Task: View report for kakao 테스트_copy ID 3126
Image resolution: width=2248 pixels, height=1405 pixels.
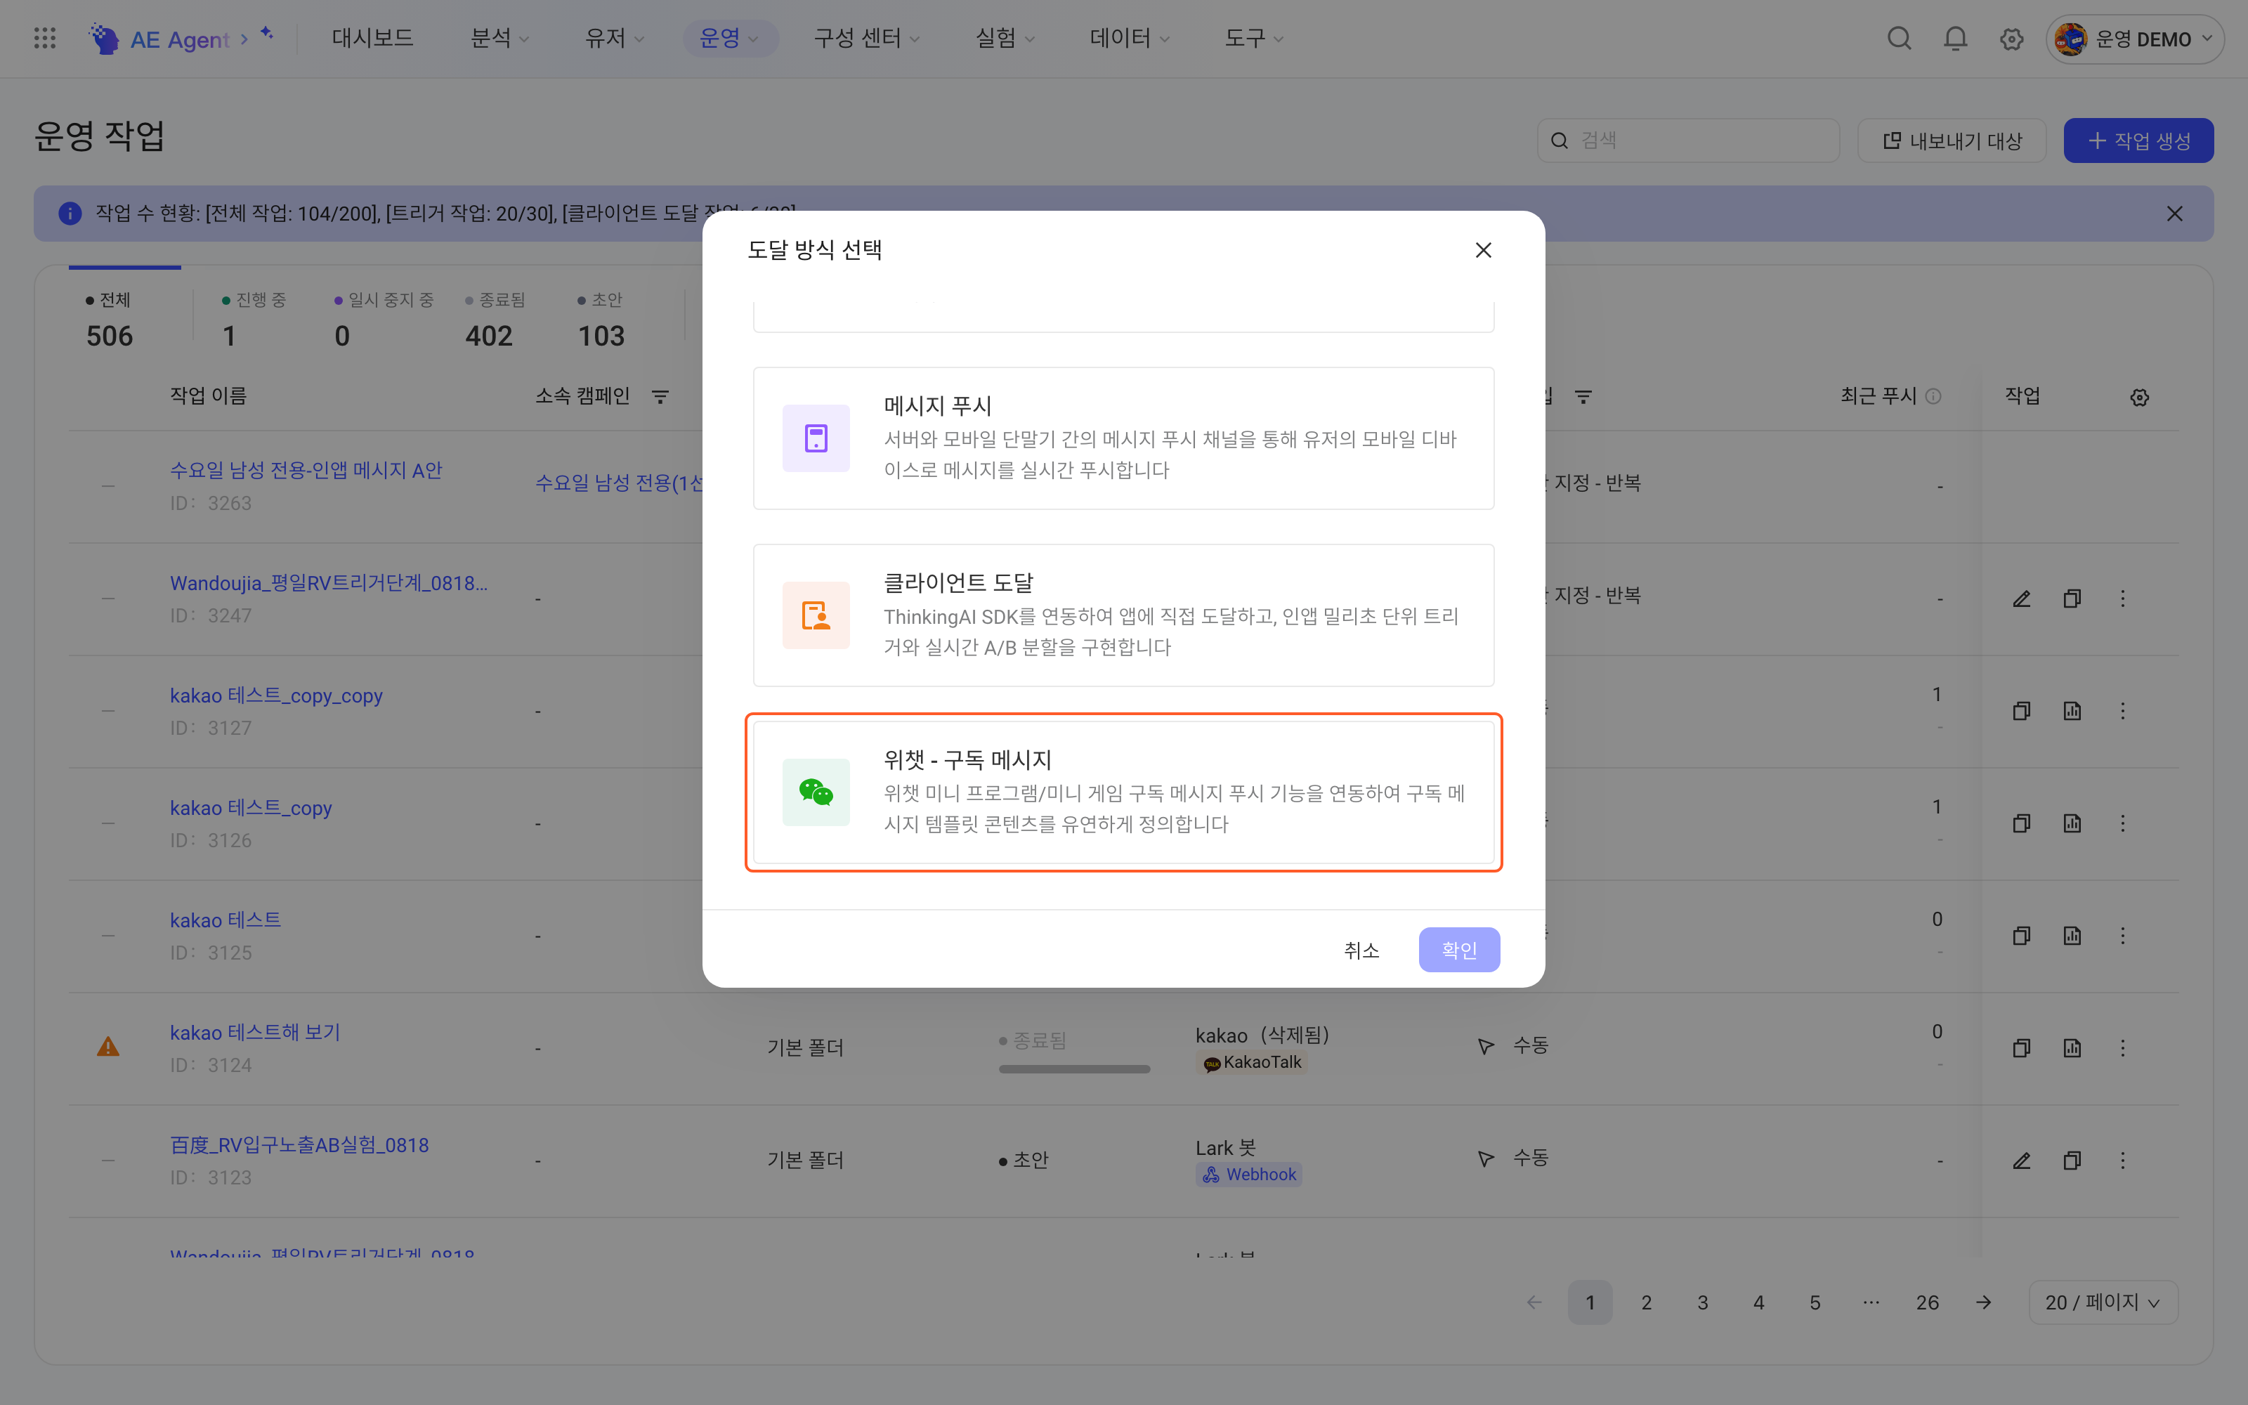Action: point(2072,823)
